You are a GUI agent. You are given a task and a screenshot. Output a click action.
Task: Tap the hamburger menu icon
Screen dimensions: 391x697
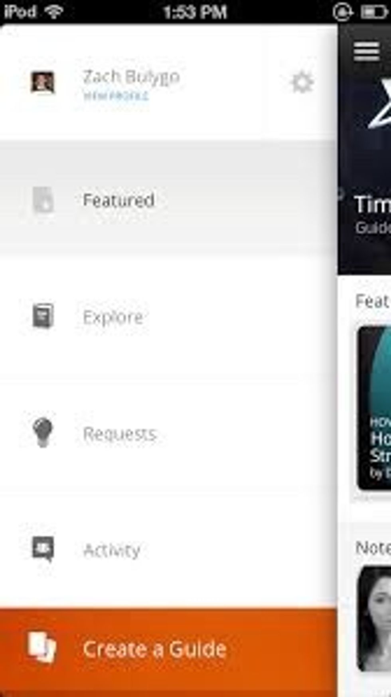coord(366,51)
